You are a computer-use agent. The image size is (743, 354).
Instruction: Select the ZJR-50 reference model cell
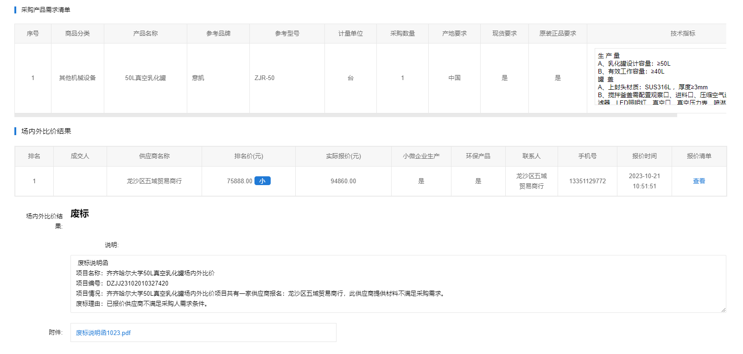coord(265,78)
